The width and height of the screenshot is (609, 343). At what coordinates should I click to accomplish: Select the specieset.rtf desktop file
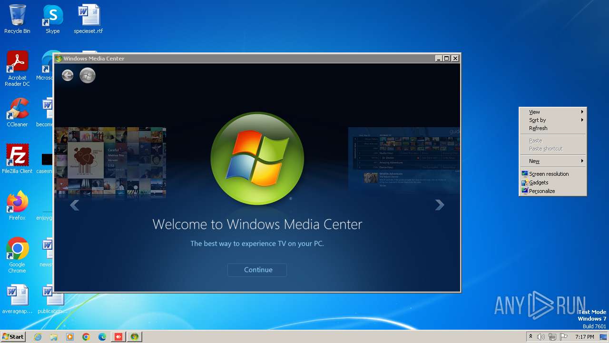88,19
